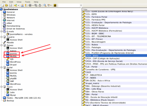The height and width of the screenshot is (106, 147).
Task: Open the Add Entry dropdown arrow
Action: [18, 5]
